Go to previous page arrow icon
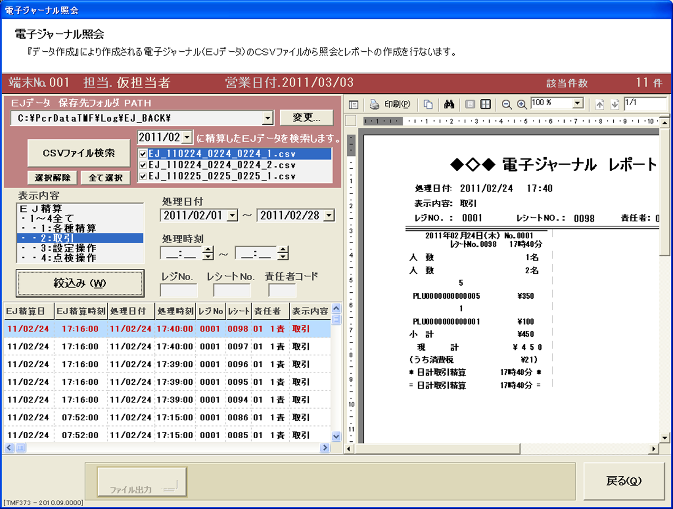The width and height of the screenshot is (673, 509). tap(600, 104)
